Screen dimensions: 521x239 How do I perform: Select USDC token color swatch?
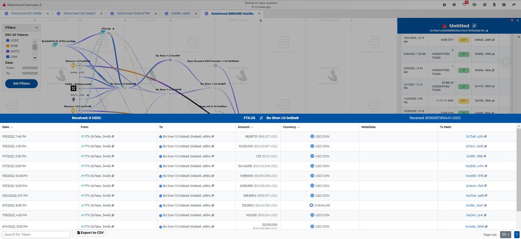pos(7,40)
